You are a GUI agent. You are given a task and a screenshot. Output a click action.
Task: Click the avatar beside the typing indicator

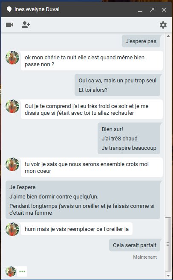(11, 271)
